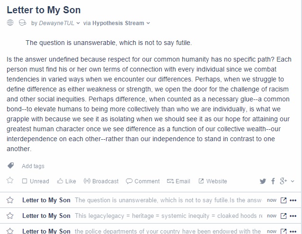
Task: Share the article on Twitter
Action: pyautogui.click(x=263, y=181)
